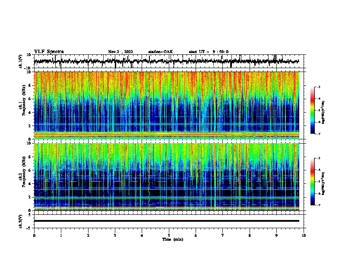
Task: Click time axis tick label '7'
Action: tap(223, 235)
